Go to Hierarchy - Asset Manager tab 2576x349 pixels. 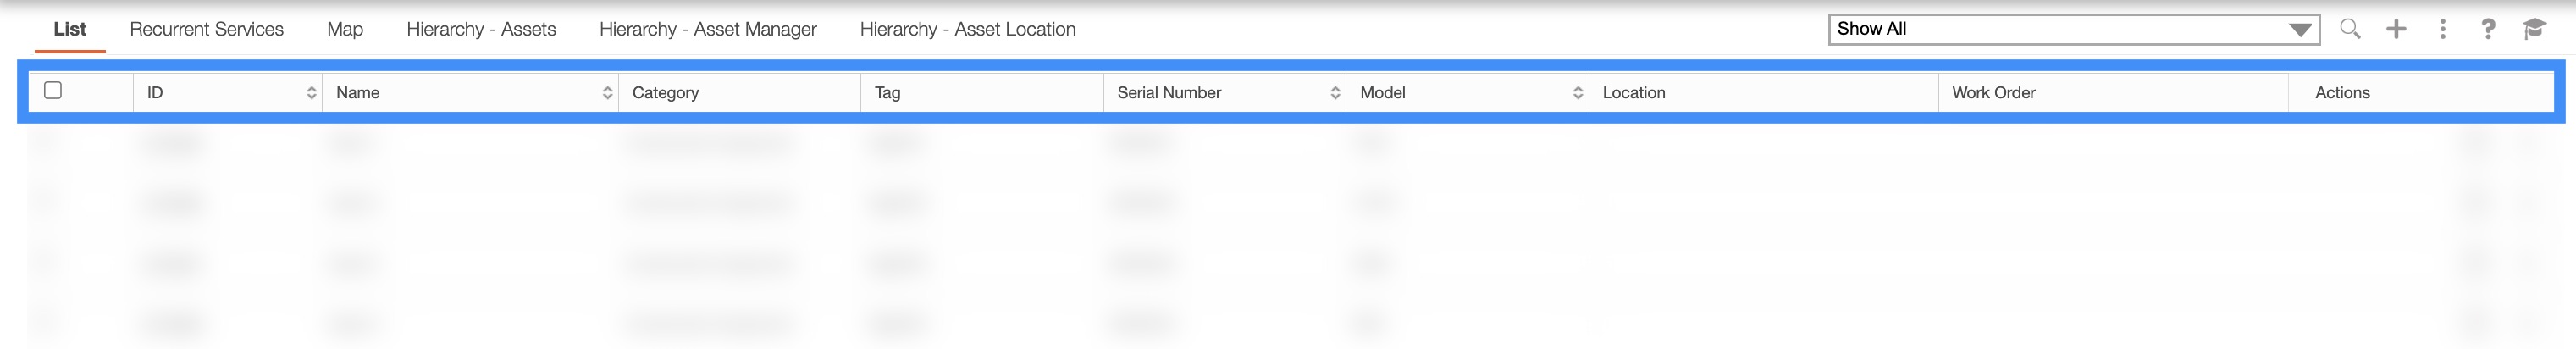click(708, 29)
